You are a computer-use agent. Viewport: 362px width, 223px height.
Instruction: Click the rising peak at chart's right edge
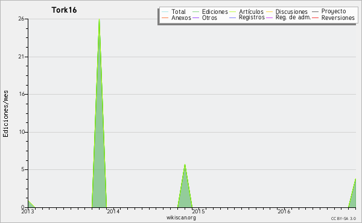pos(352,196)
